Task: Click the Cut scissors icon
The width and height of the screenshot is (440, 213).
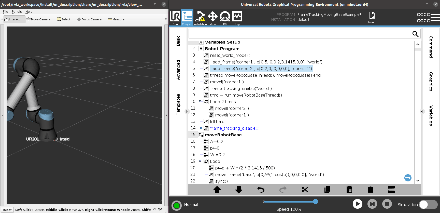Action: tap(305, 190)
